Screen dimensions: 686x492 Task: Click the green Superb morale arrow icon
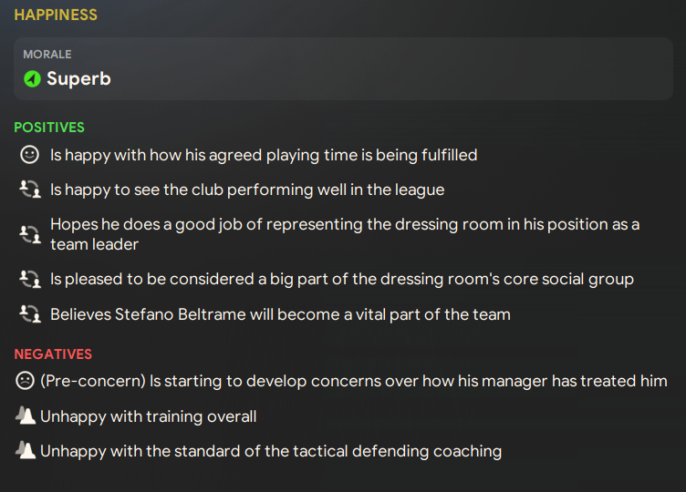coord(32,79)
